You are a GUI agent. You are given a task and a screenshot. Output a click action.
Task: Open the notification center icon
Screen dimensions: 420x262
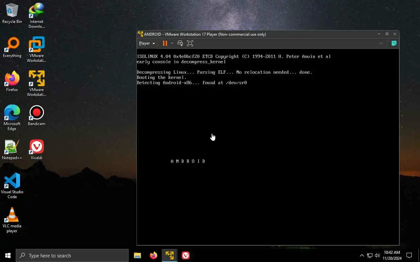point(409,255)
